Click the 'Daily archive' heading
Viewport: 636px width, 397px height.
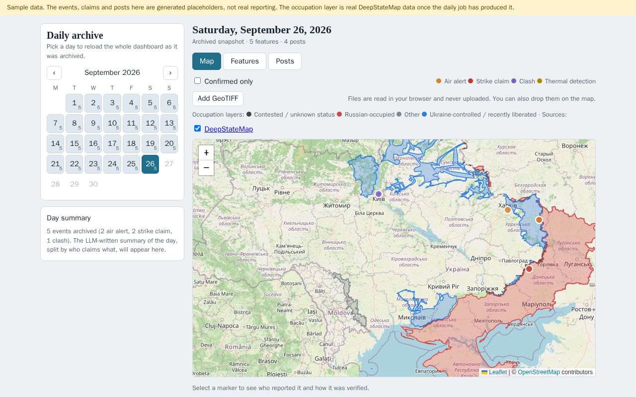pyautogui.click(x=75, y=35)
